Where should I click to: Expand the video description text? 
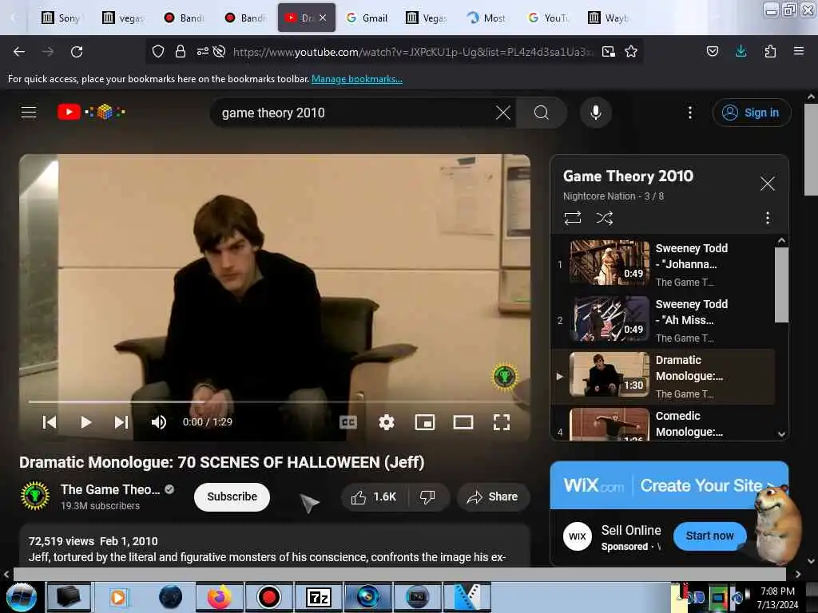tap(267, 557)
